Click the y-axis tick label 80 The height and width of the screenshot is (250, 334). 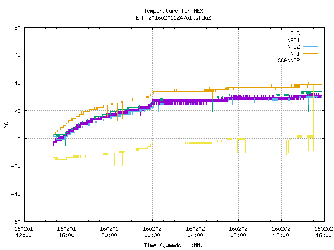pos(17,28)
